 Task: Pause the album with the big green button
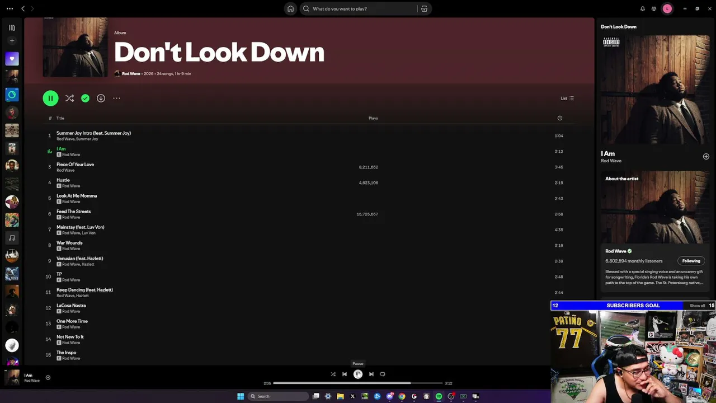point(50,98)
